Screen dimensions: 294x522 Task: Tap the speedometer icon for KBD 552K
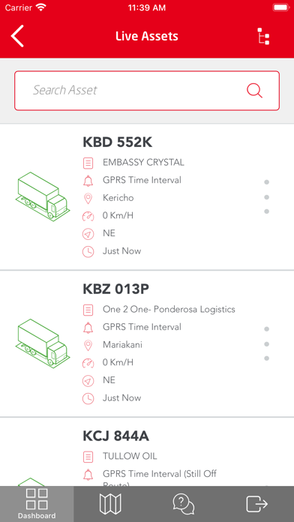(x=88, y=217)
